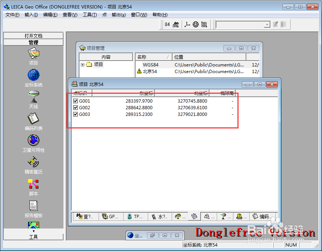322x251 pixels.
Task: Click the greyed column-layout toolbar icon
Action: [x=284, y=25]
